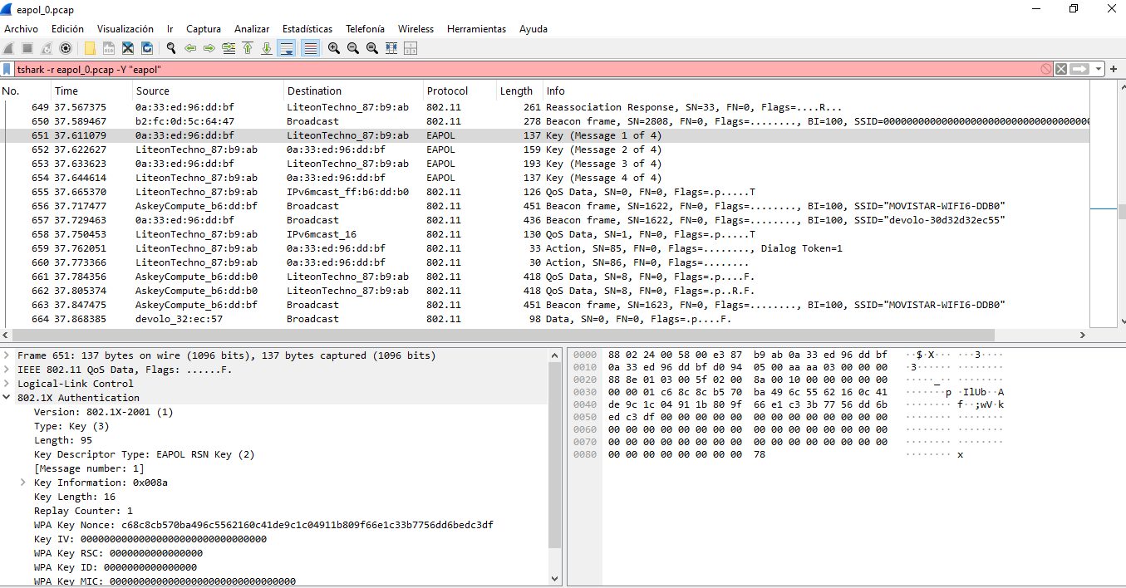This screenshot has height=588, width=1126.
Task: Go back in packet history
Action: point(190,48)
